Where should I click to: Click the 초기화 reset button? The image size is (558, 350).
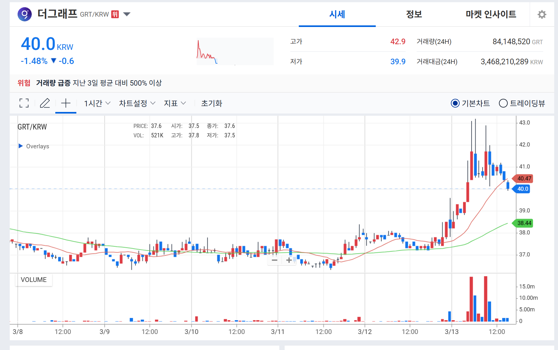coord(211,103)
